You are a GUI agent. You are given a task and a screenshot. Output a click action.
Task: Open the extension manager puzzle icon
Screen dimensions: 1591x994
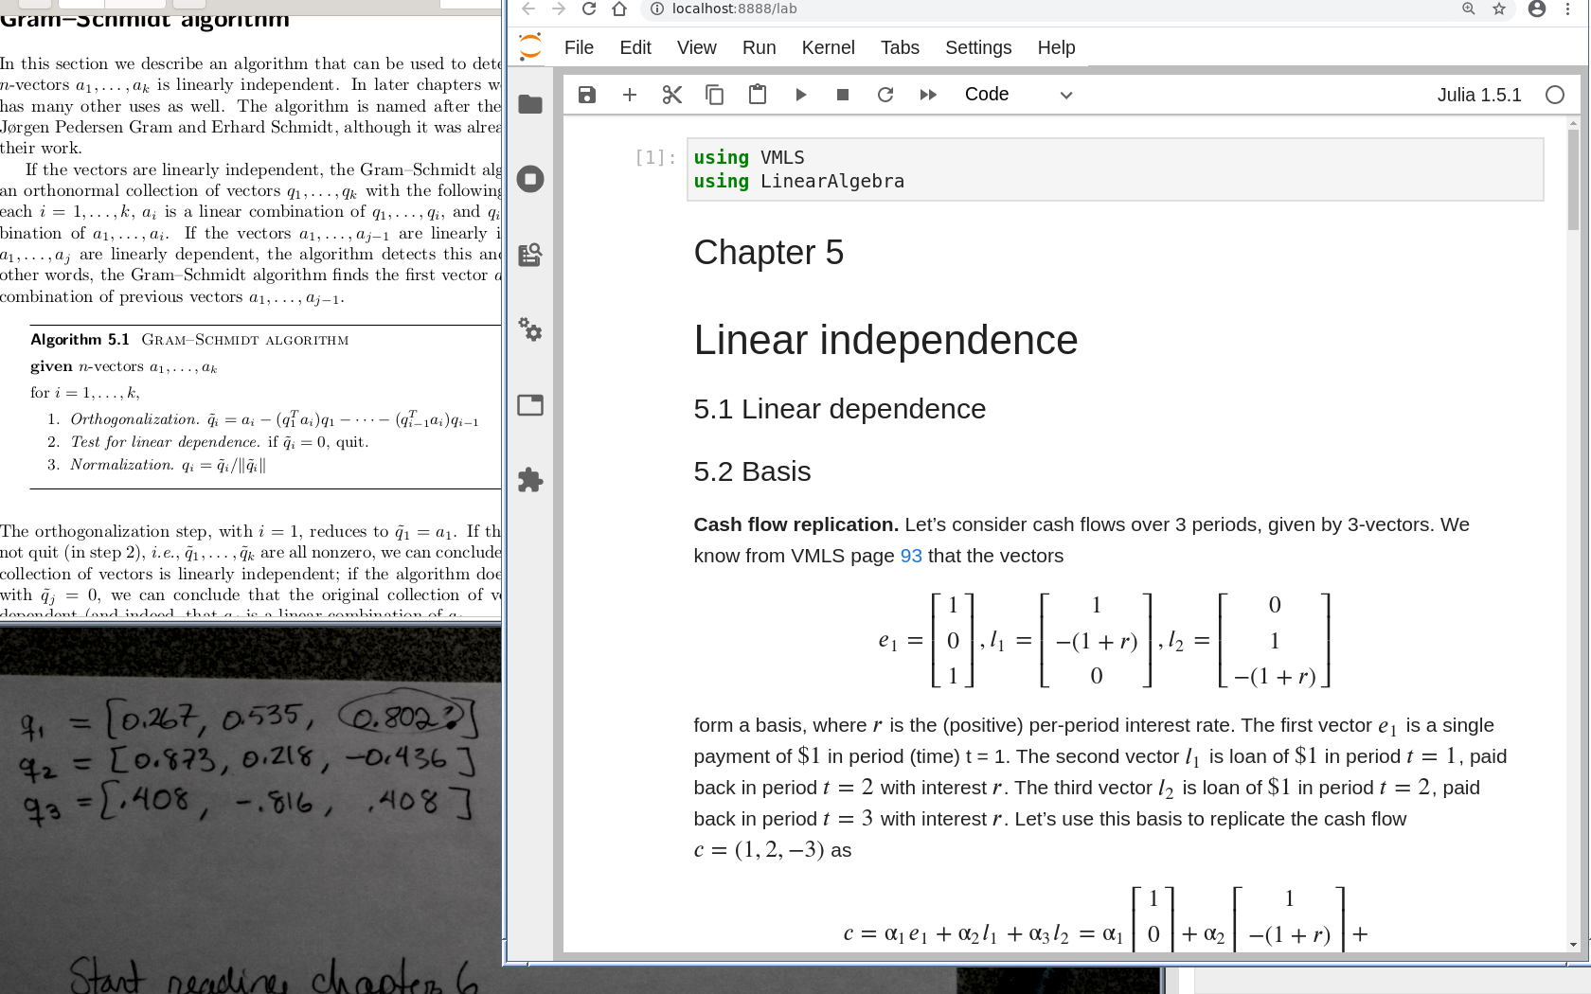(530, 480)
